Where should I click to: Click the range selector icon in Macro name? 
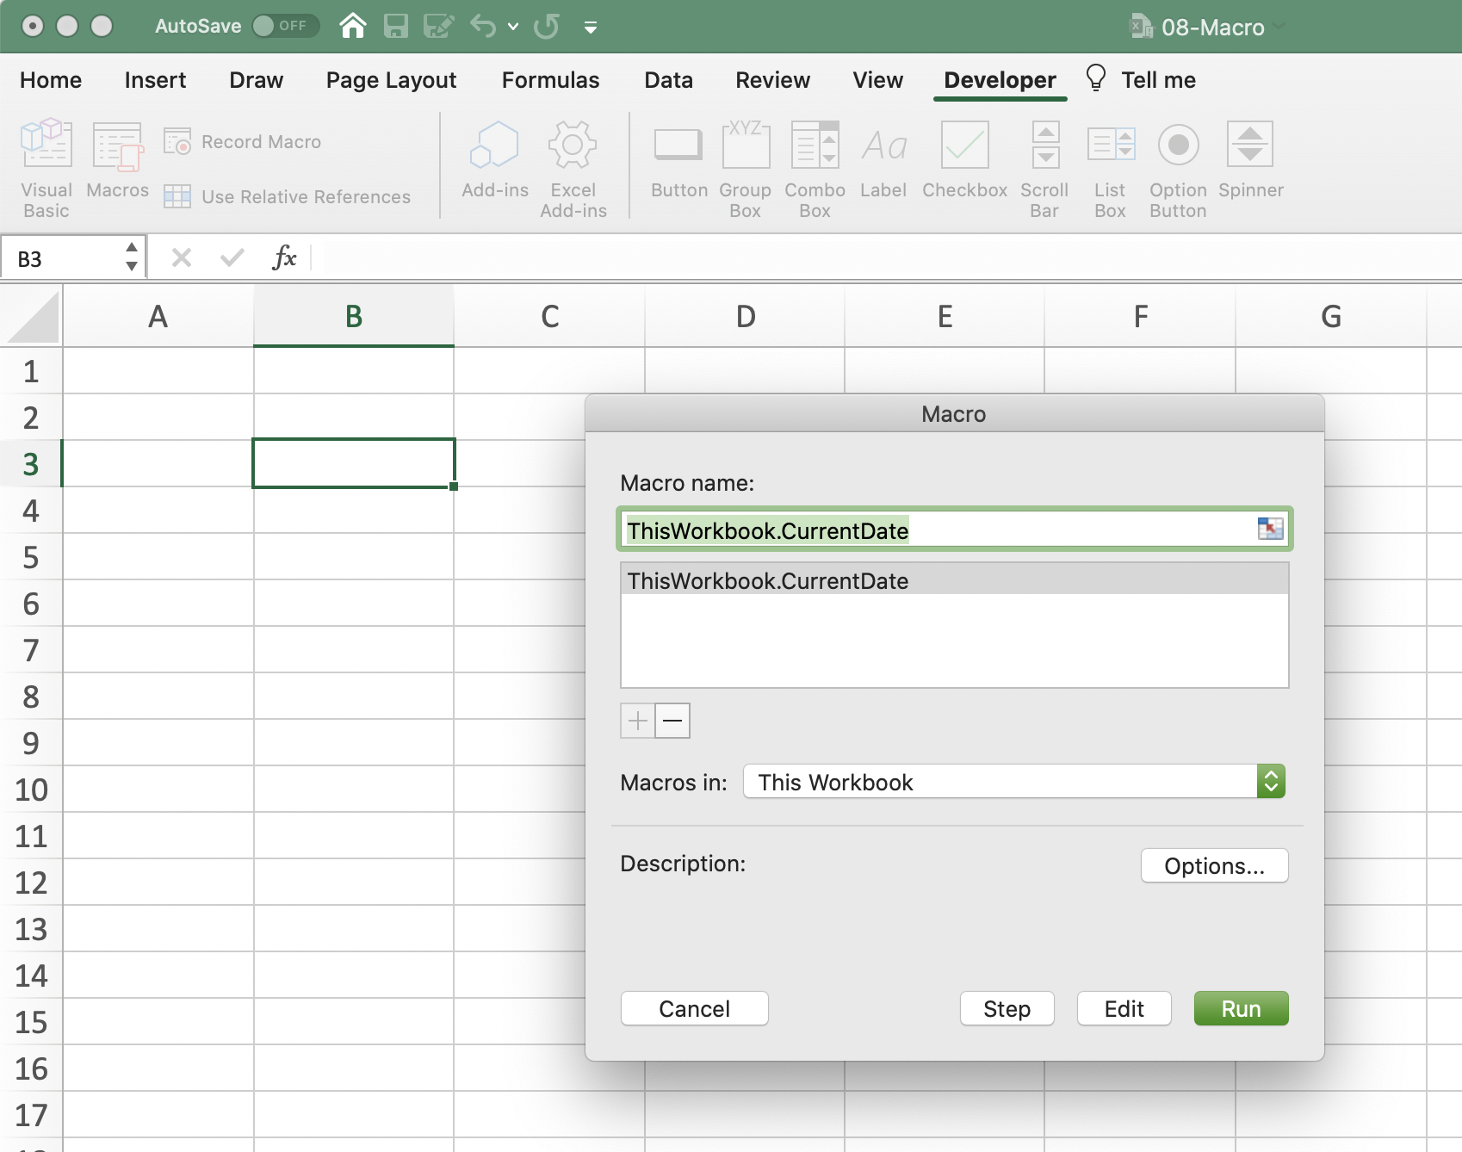[x=1270, y=529]
